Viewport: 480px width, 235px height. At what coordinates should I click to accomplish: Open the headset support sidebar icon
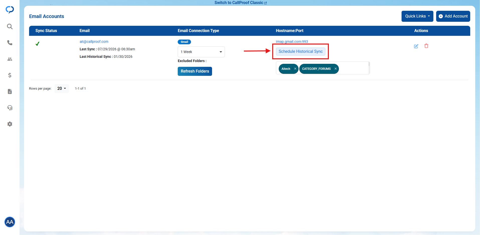[x=10, y=108]
